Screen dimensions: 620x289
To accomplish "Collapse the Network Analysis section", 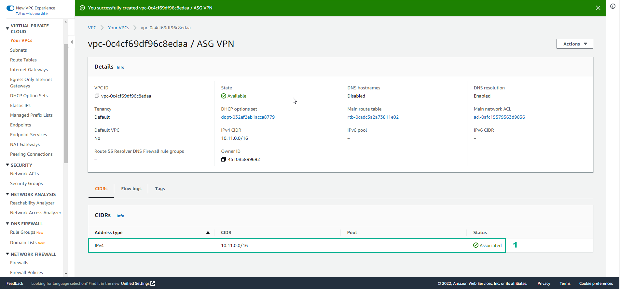I will click(x=7, y=194).
